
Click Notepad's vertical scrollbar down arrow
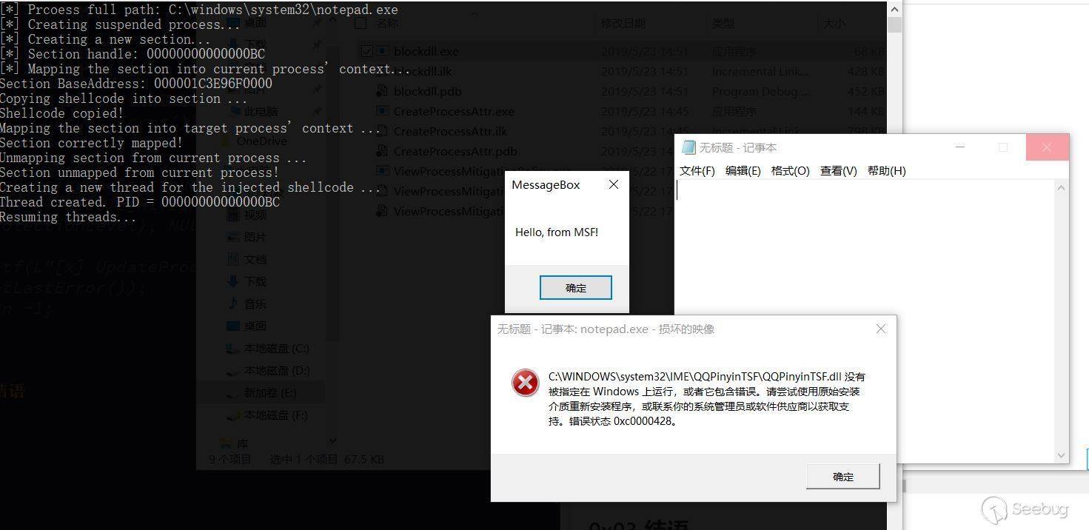(x=1062, y=455)
